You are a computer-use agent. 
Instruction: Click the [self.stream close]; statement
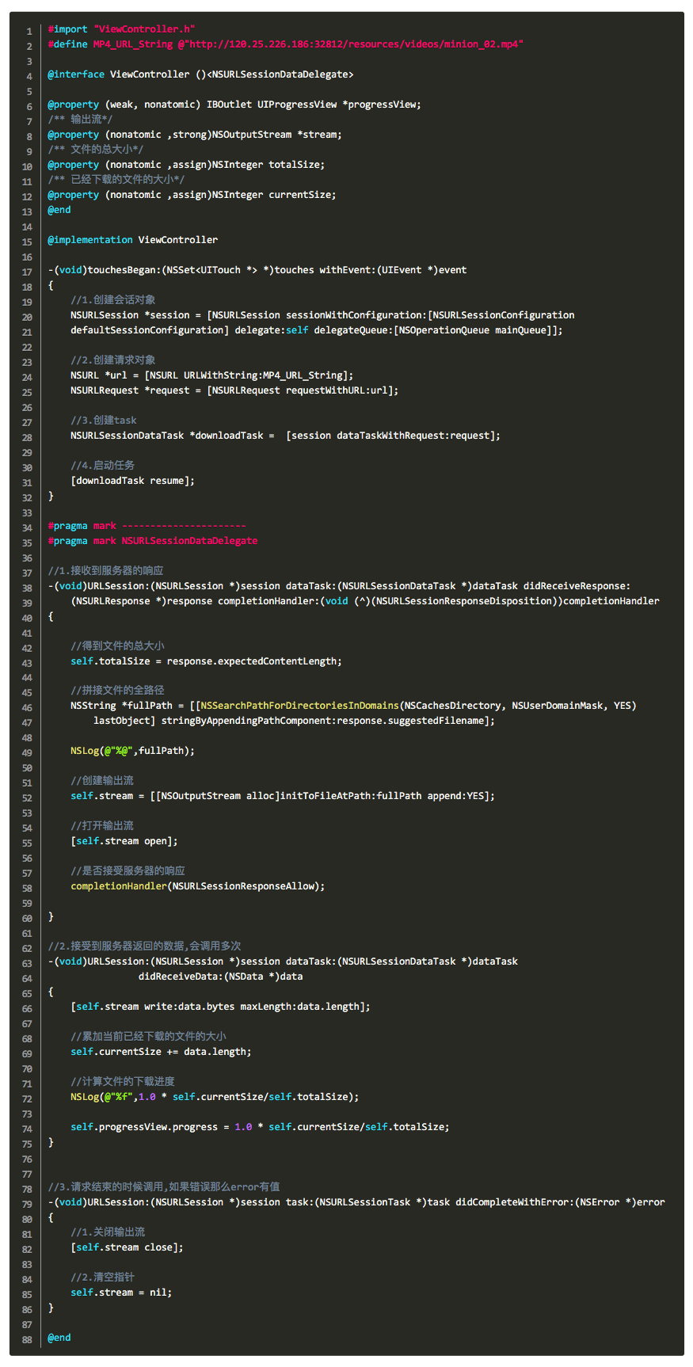point(127,1247)
